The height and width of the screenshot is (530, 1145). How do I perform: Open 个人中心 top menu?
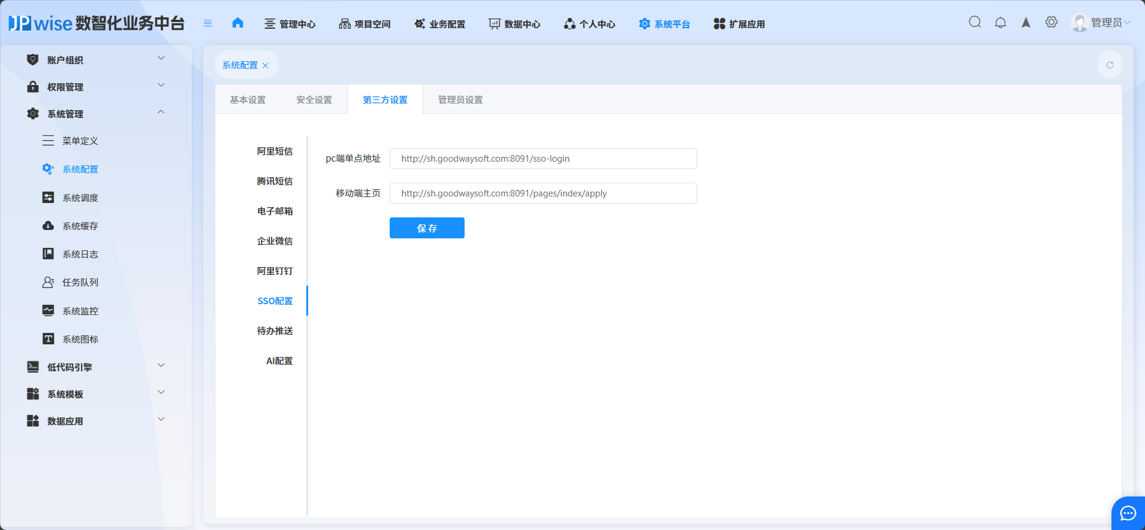coord(589,24)
